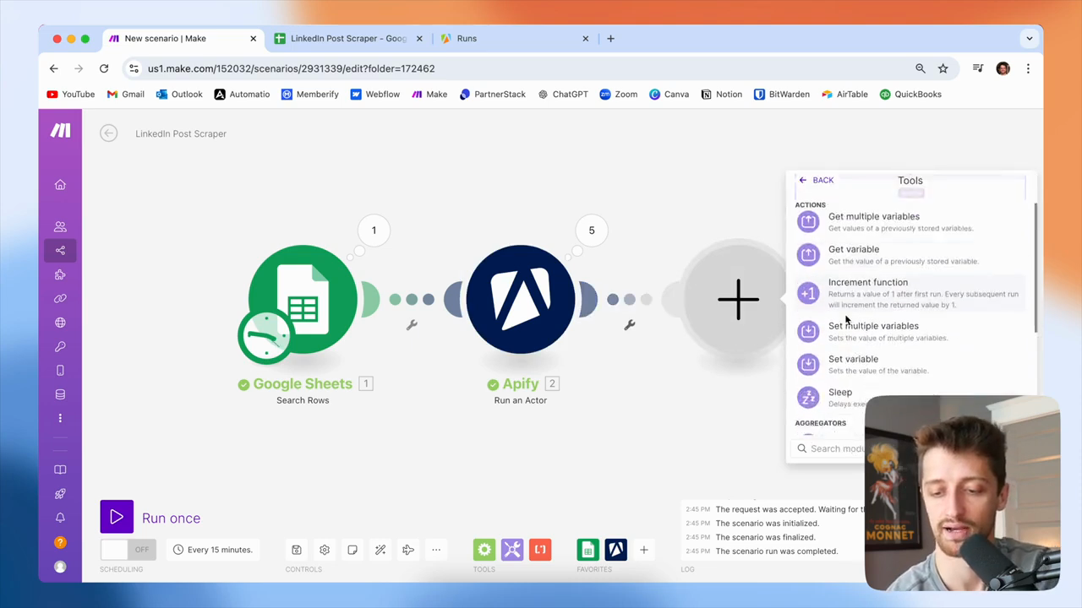Add a favorite with the plus icon
Image resolution: width=1082 pixels, height=608 pixels.
pos(643,550)
